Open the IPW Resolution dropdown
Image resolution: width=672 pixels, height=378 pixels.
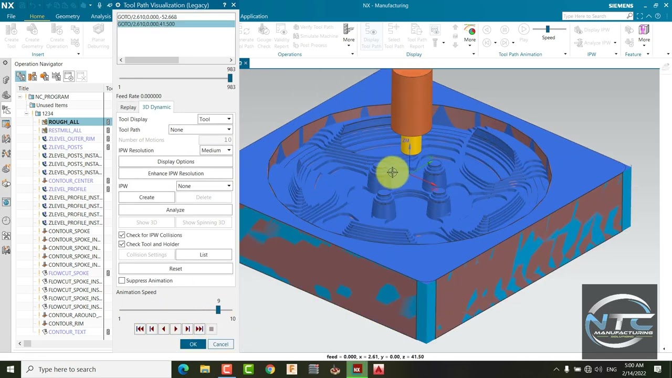[216, 150]
